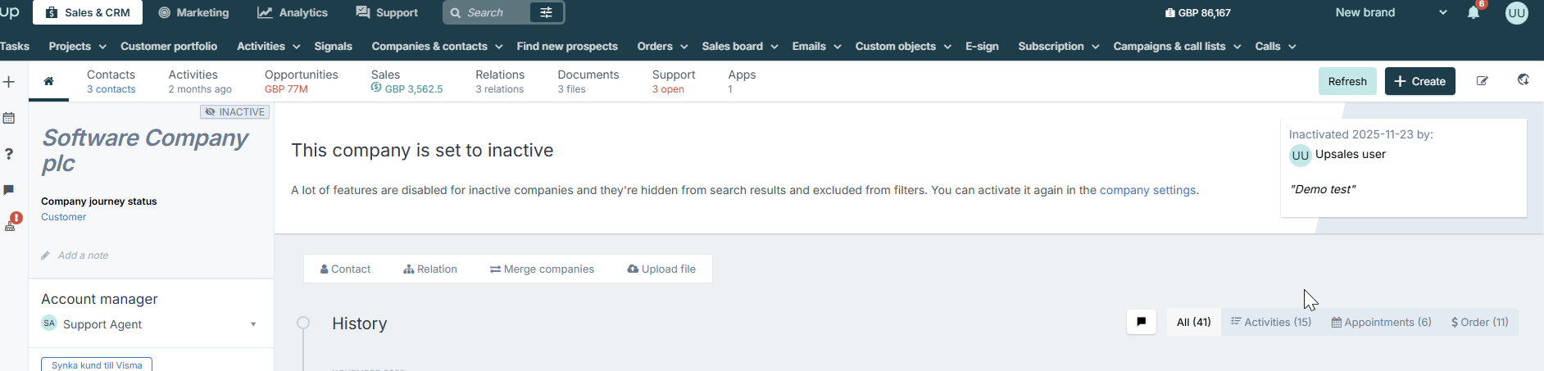Open the notifications bell
This screenshot has width=1544, height=371.
pos(1474,12)
